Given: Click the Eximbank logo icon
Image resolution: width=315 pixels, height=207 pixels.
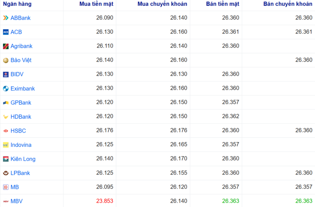Looking at the screenshot, I should pos(6,89).
